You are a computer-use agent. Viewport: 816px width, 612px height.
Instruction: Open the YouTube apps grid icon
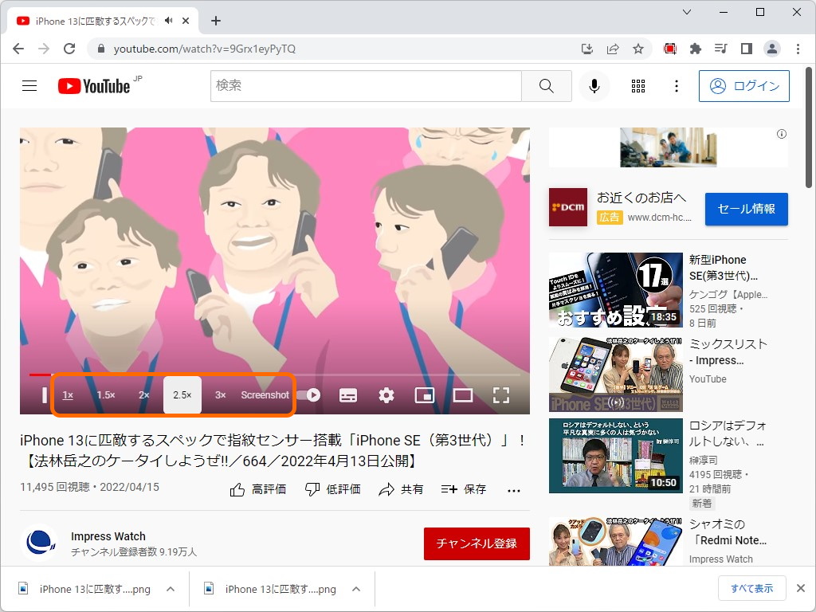tap(638, 85)
